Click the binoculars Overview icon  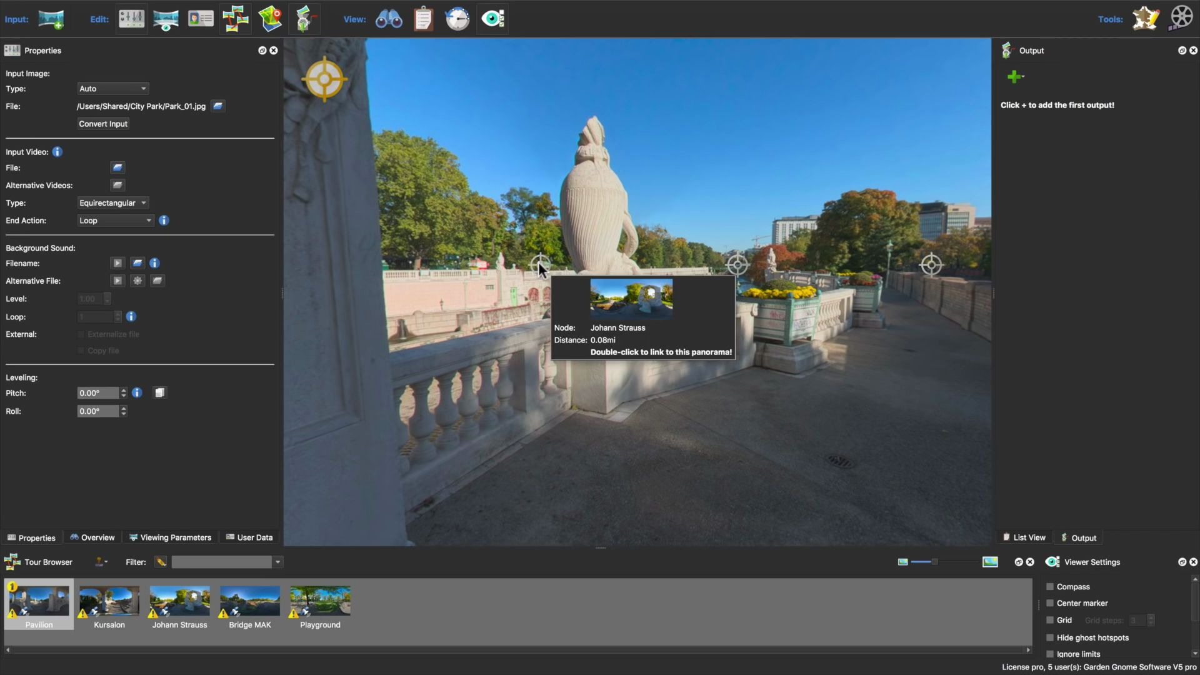click(389, 19)
